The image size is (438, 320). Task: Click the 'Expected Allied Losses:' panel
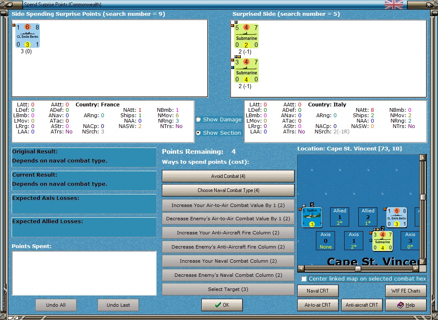84,227
